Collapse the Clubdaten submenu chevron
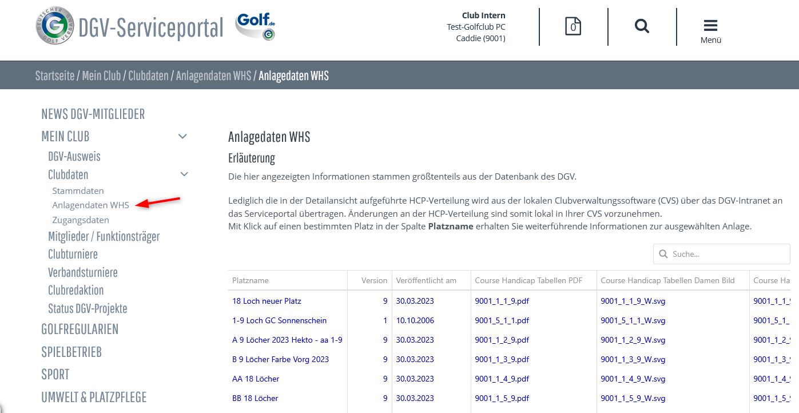Viewport: 799px width, 413px height. (184, 174)
